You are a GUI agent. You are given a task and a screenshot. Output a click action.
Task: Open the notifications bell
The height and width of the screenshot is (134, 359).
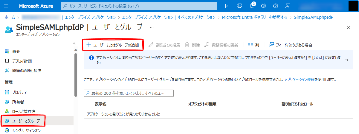point(252,6)
